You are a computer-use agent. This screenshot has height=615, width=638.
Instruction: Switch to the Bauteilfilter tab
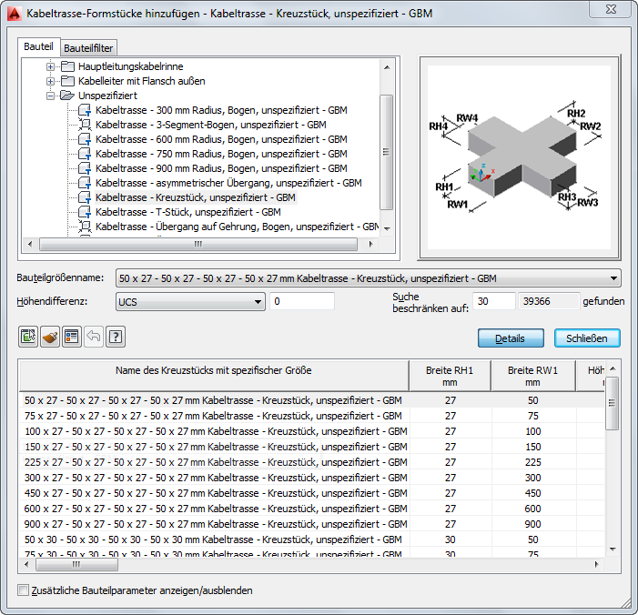tap(88, 48)
